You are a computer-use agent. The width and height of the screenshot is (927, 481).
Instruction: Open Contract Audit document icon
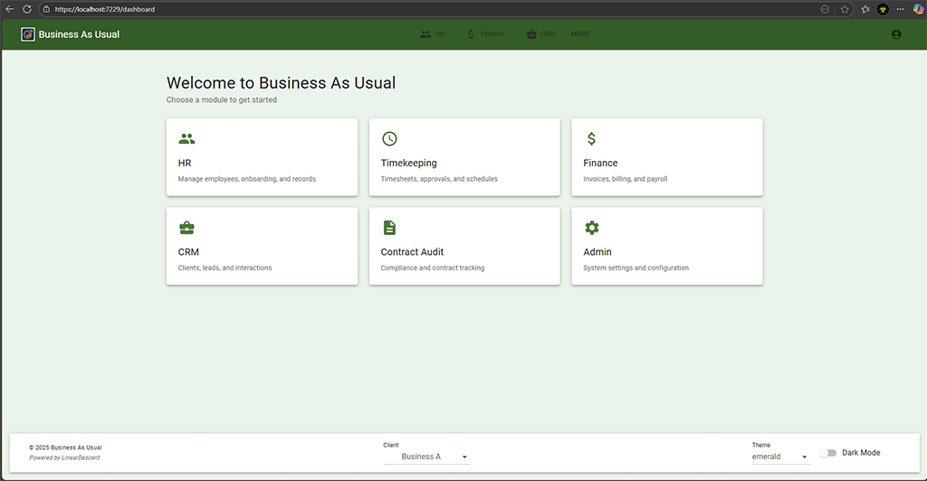click(x=389, y=228)
